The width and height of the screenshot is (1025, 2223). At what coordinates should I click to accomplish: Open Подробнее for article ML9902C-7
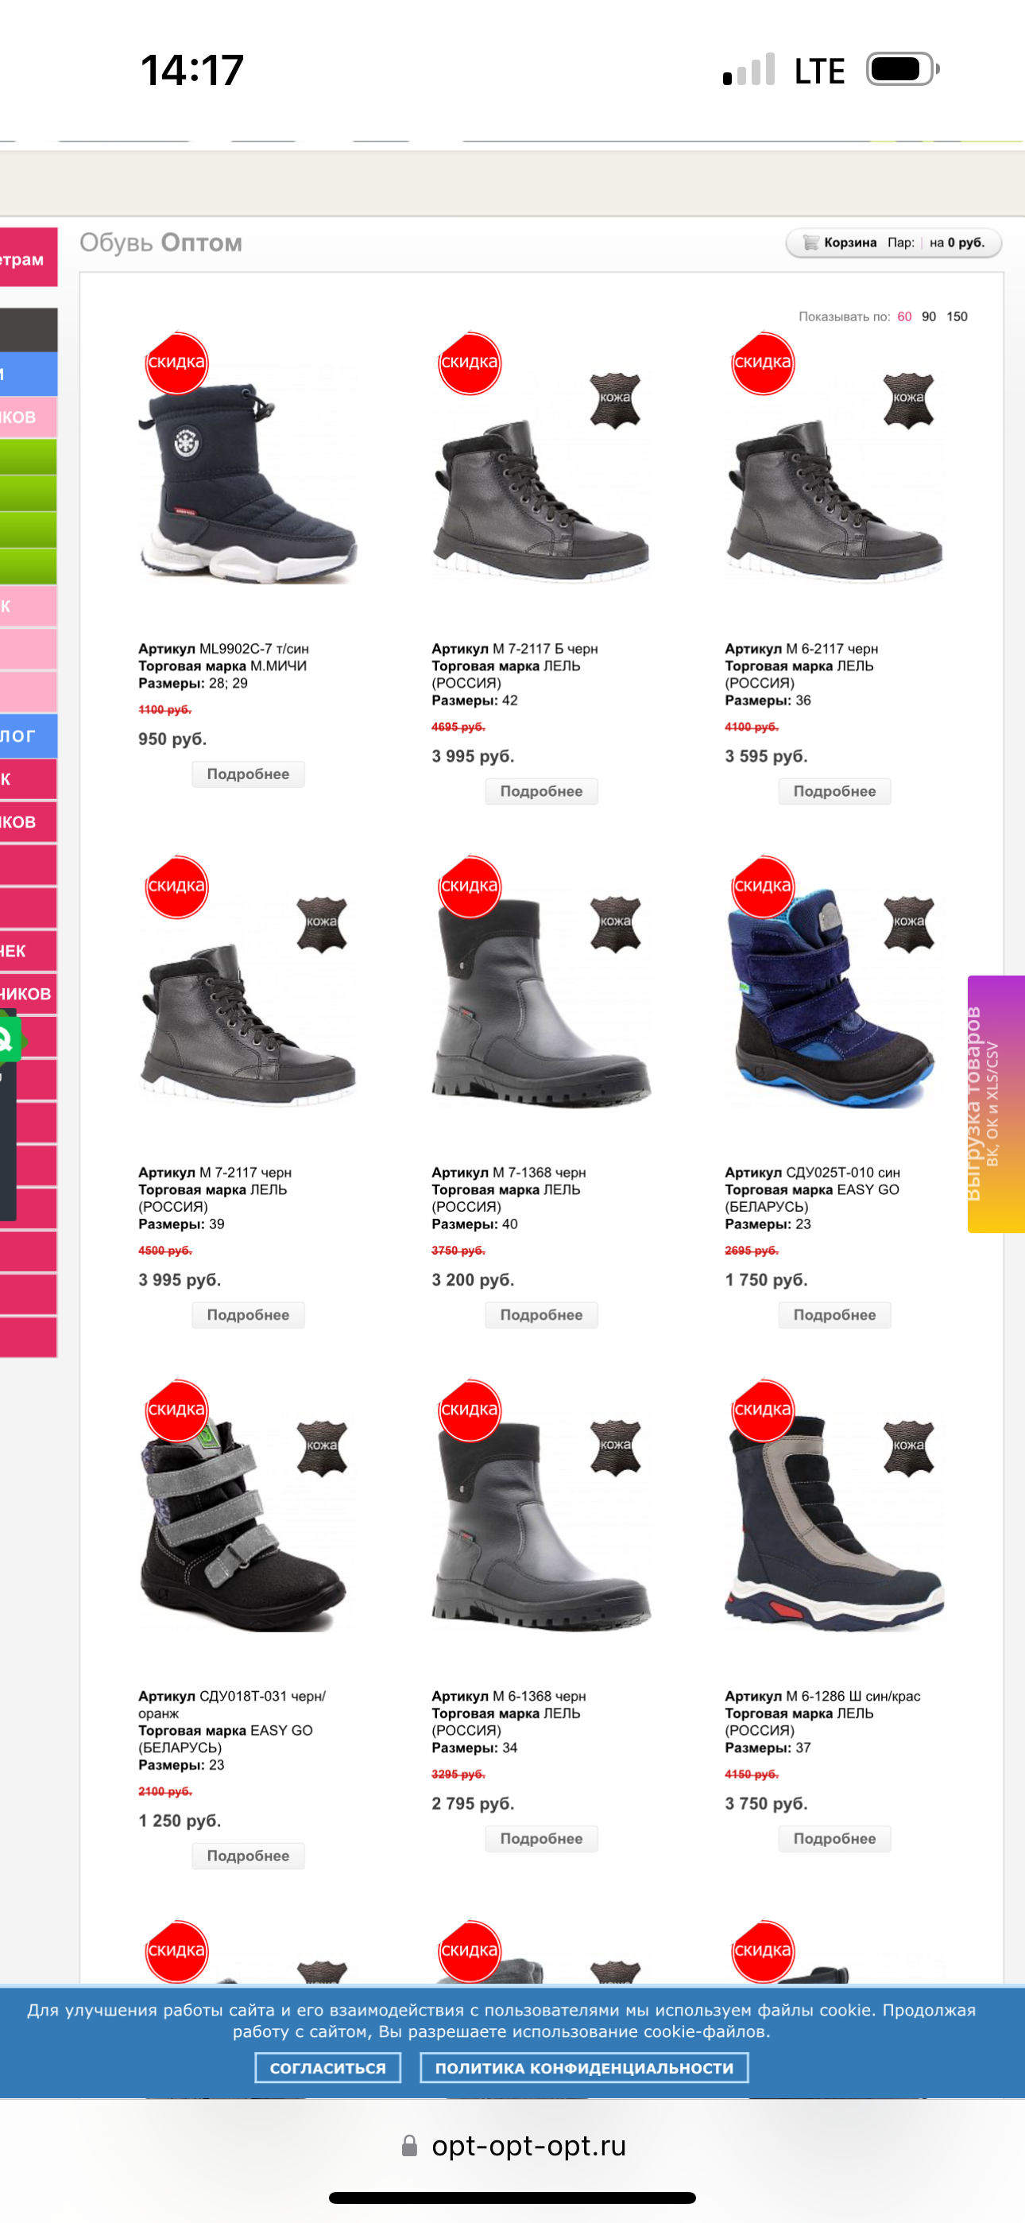[249, 774]
